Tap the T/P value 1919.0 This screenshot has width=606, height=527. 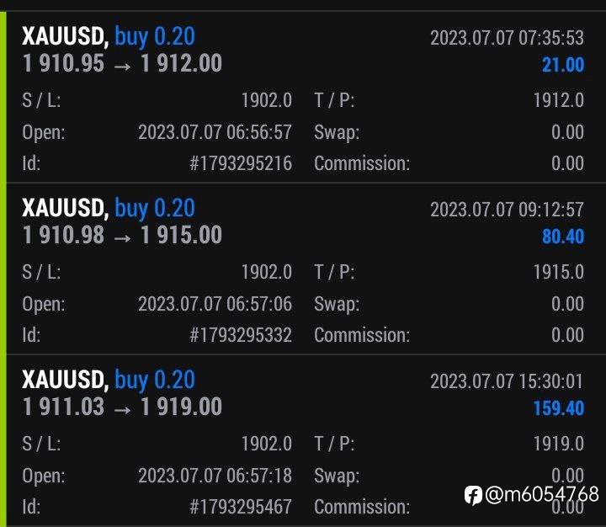[x=558, y=444]
